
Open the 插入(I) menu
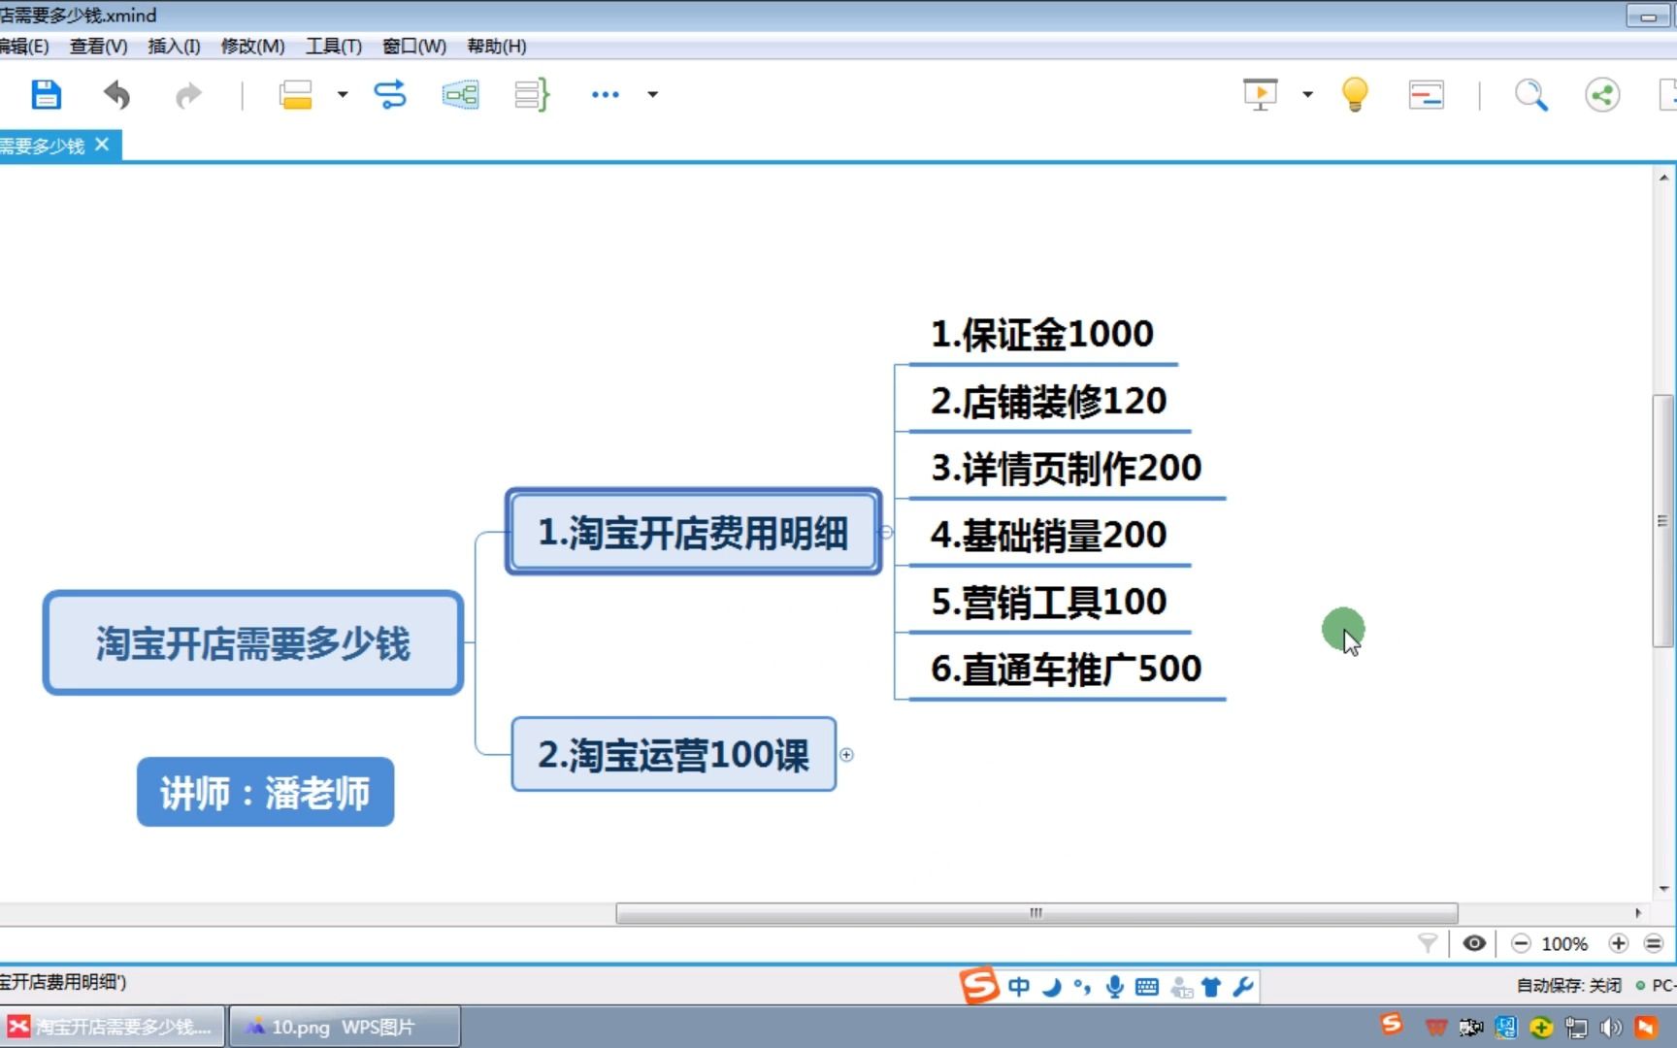pyautogui.click(x=174, y=46)
